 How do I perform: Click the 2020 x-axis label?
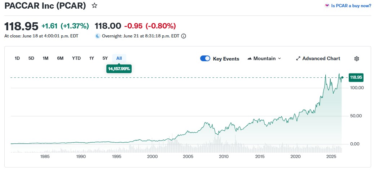[x=295, y=157]
